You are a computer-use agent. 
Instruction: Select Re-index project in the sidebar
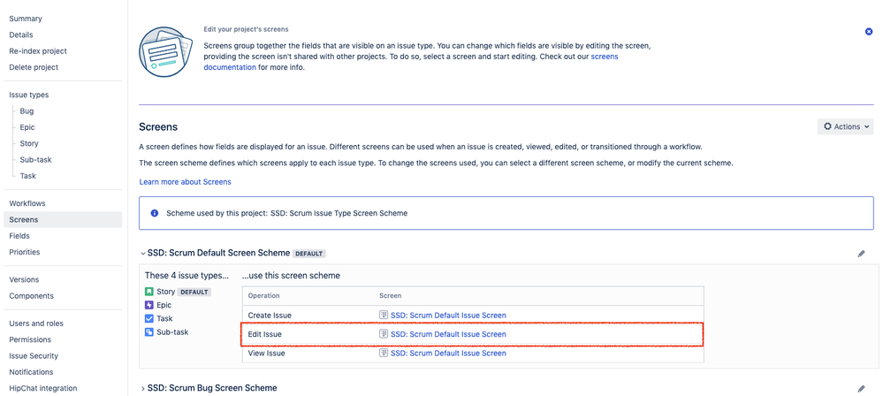(x=38, y=51)
